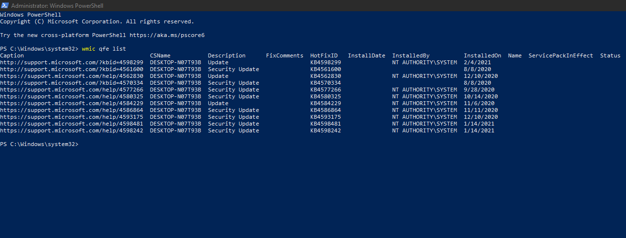The height and width of the screenshot is (238, 626).
Task: Click the PowerShell icon in the title bar
Action: (x=5, y=5)
